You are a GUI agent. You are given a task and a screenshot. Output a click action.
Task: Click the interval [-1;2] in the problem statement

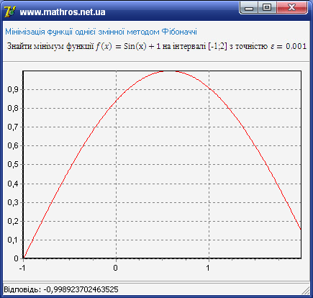coord(217,46)
